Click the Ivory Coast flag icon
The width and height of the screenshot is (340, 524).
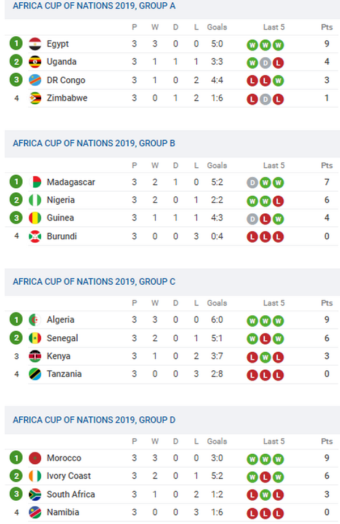35,476
